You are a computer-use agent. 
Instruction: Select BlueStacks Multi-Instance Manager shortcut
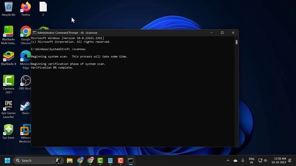pyautogui.click(x=8, y=35)
